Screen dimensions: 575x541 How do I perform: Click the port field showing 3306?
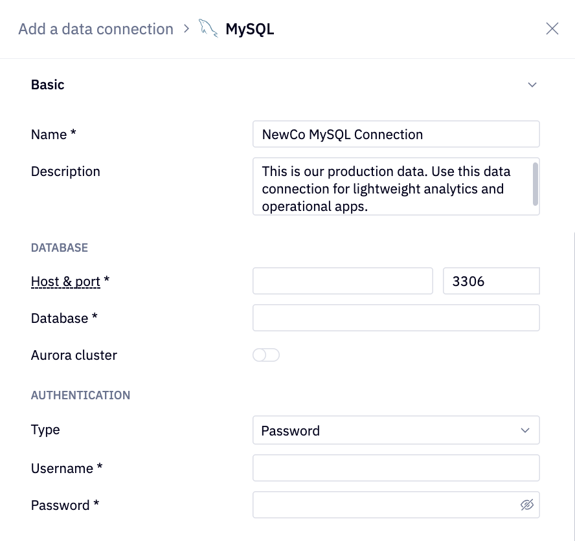(491, 282)
